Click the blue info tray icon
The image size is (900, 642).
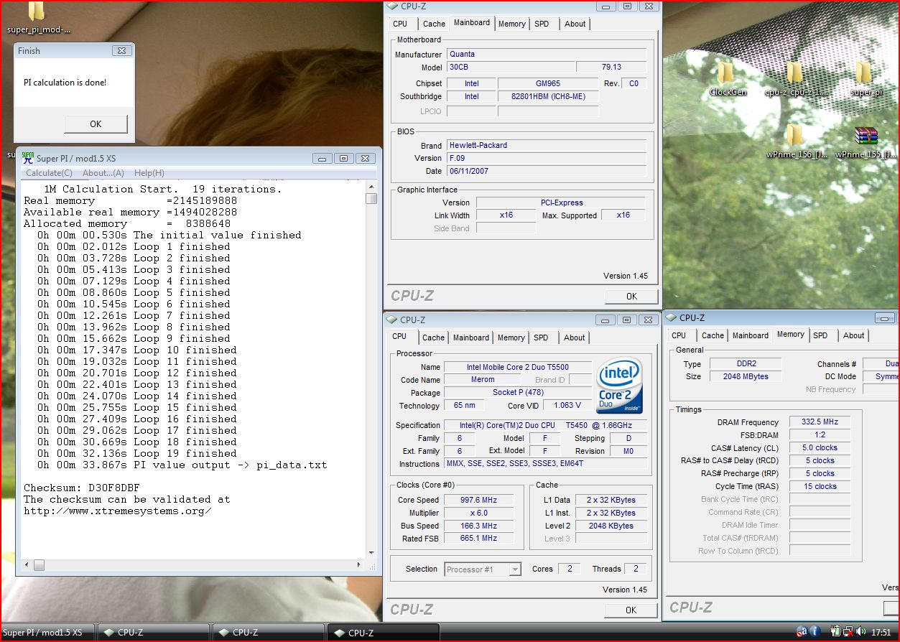coord(815,631)
